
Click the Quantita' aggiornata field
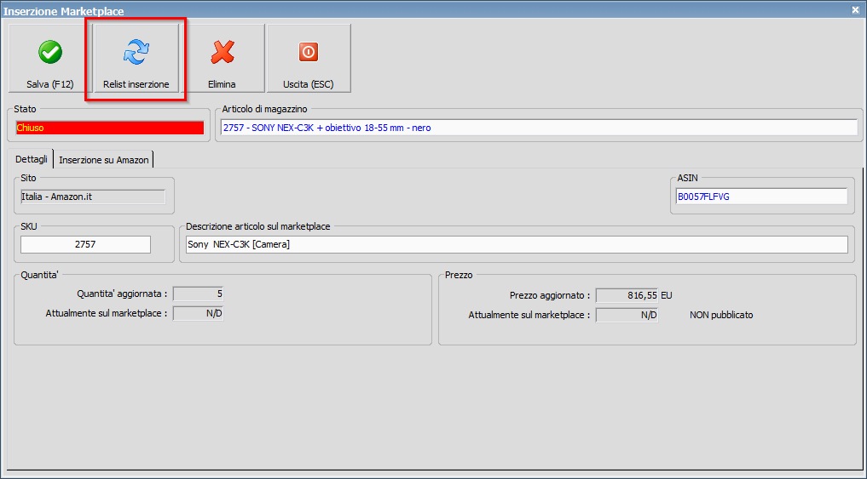(199, 294)
